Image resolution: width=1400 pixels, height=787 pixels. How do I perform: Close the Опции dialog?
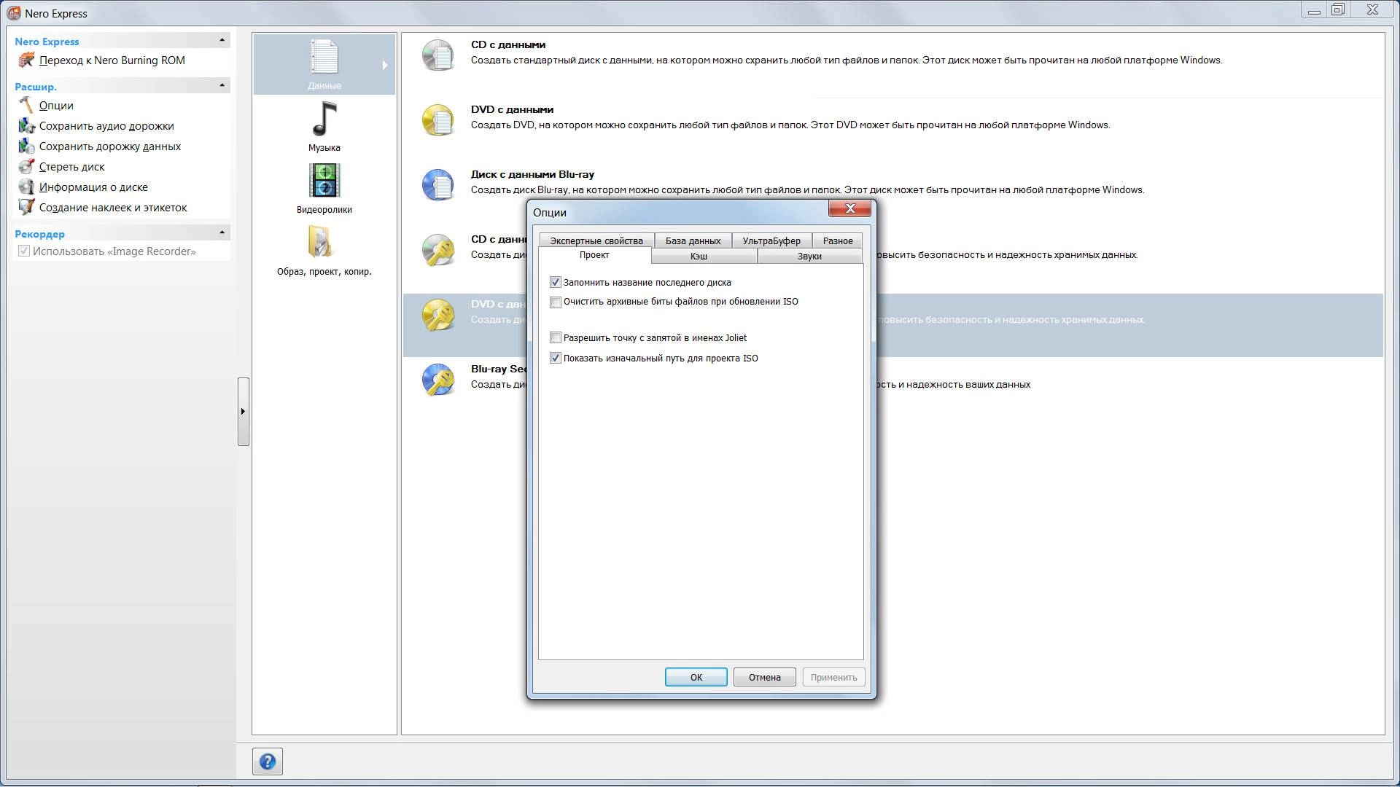[849, 208]
